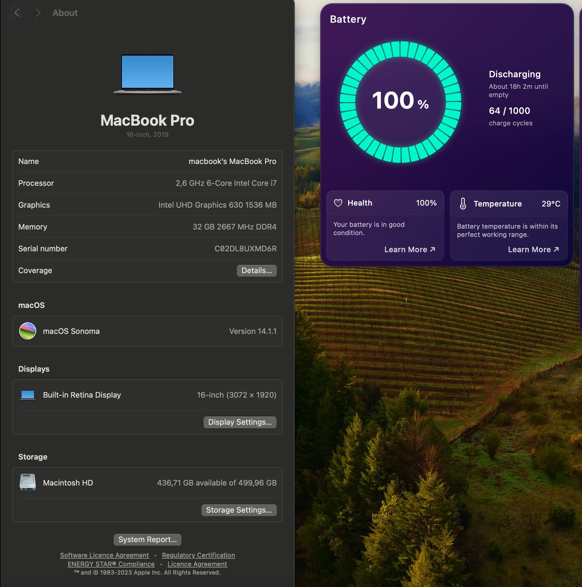Screen dimensions: 582x587
Task: Click the Battery widget title
Action: point(348,19)
